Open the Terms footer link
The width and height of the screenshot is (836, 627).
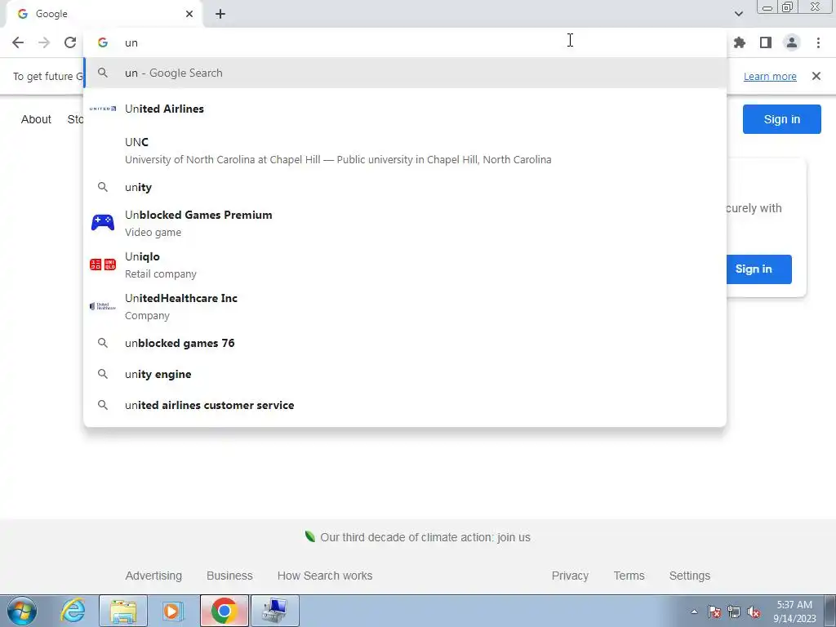coord(629,576)
